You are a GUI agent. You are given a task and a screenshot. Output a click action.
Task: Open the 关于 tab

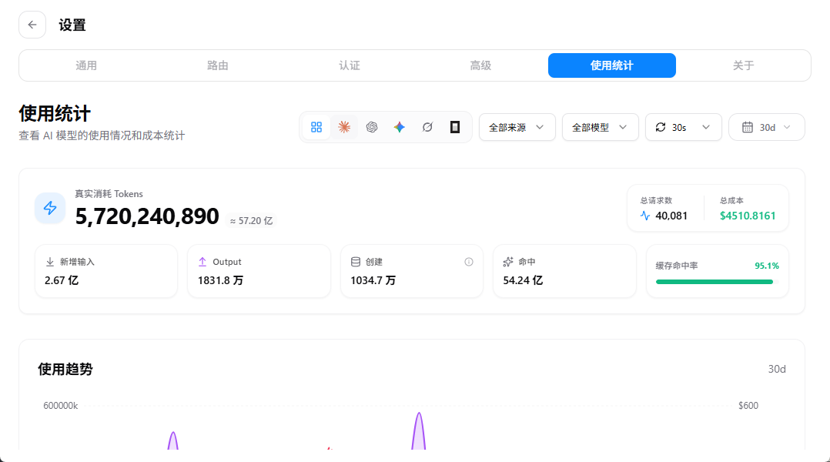tap(743, 65)
